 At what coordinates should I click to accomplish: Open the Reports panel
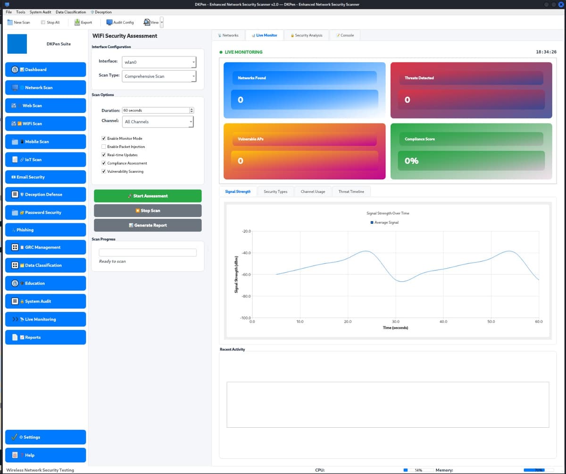click(45, 337)
